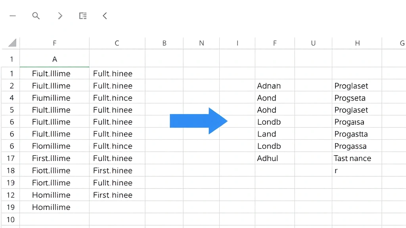Select the search magnifier icon in the toolbar
This screenshot has width=406, height=228.
pos(36,16)
